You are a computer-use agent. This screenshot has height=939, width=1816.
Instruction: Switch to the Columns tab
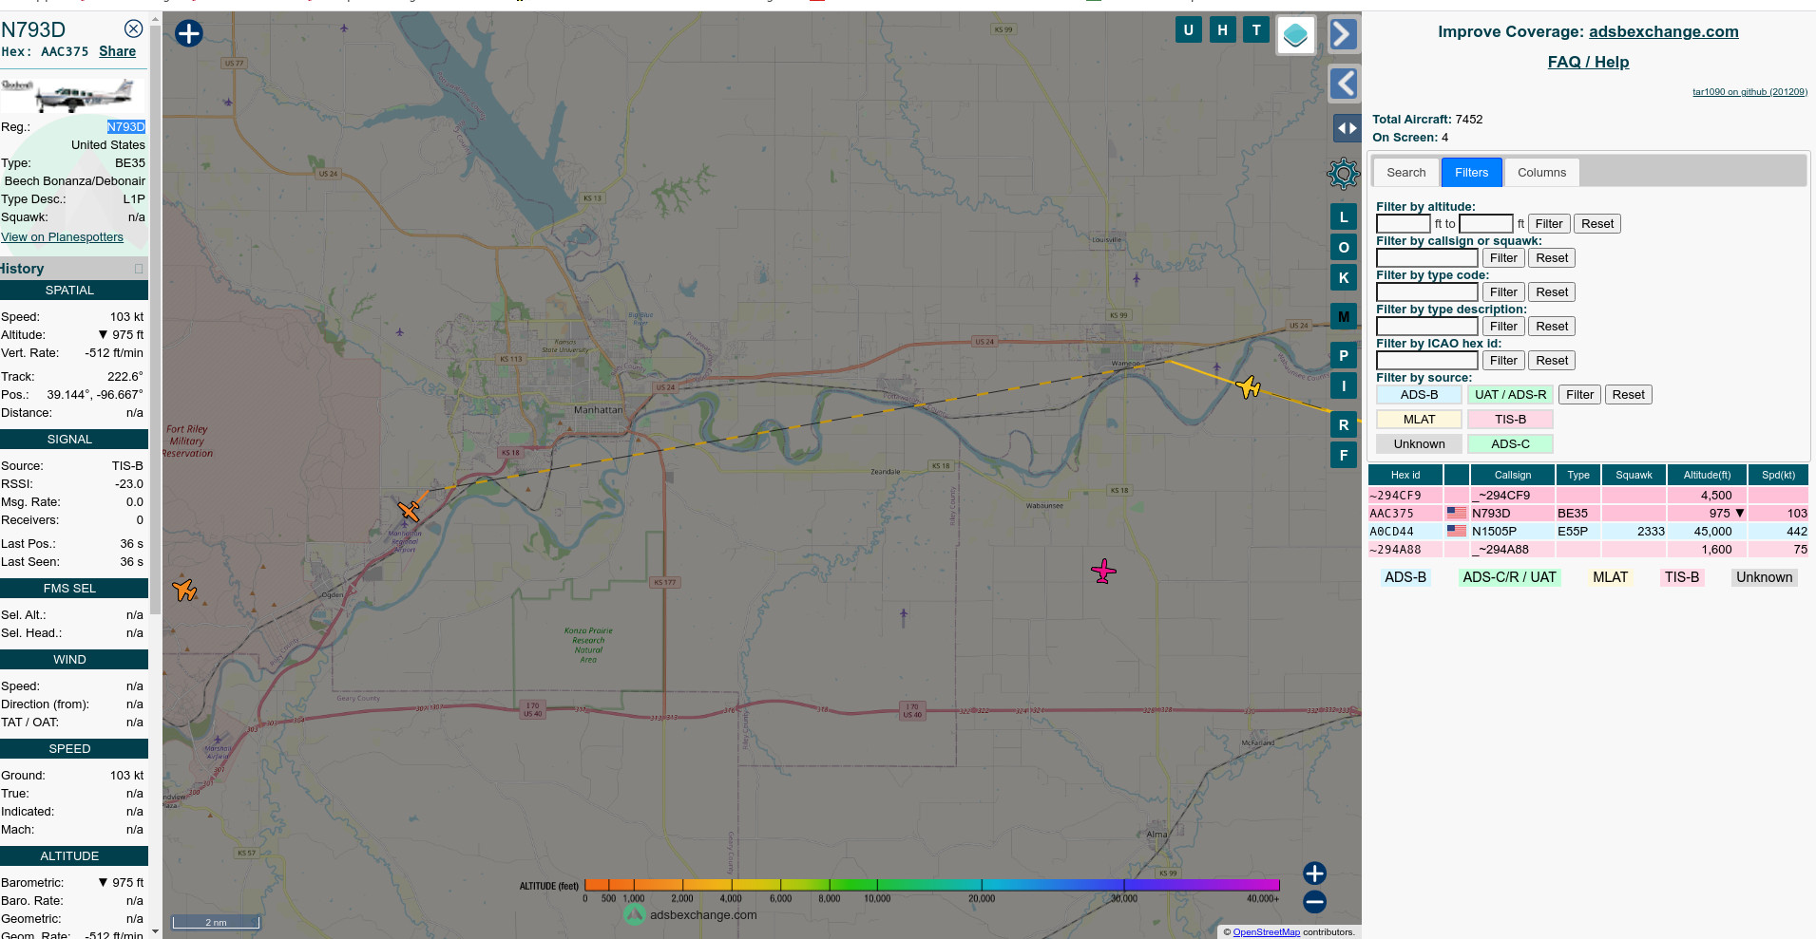(x=1541, y=172)
